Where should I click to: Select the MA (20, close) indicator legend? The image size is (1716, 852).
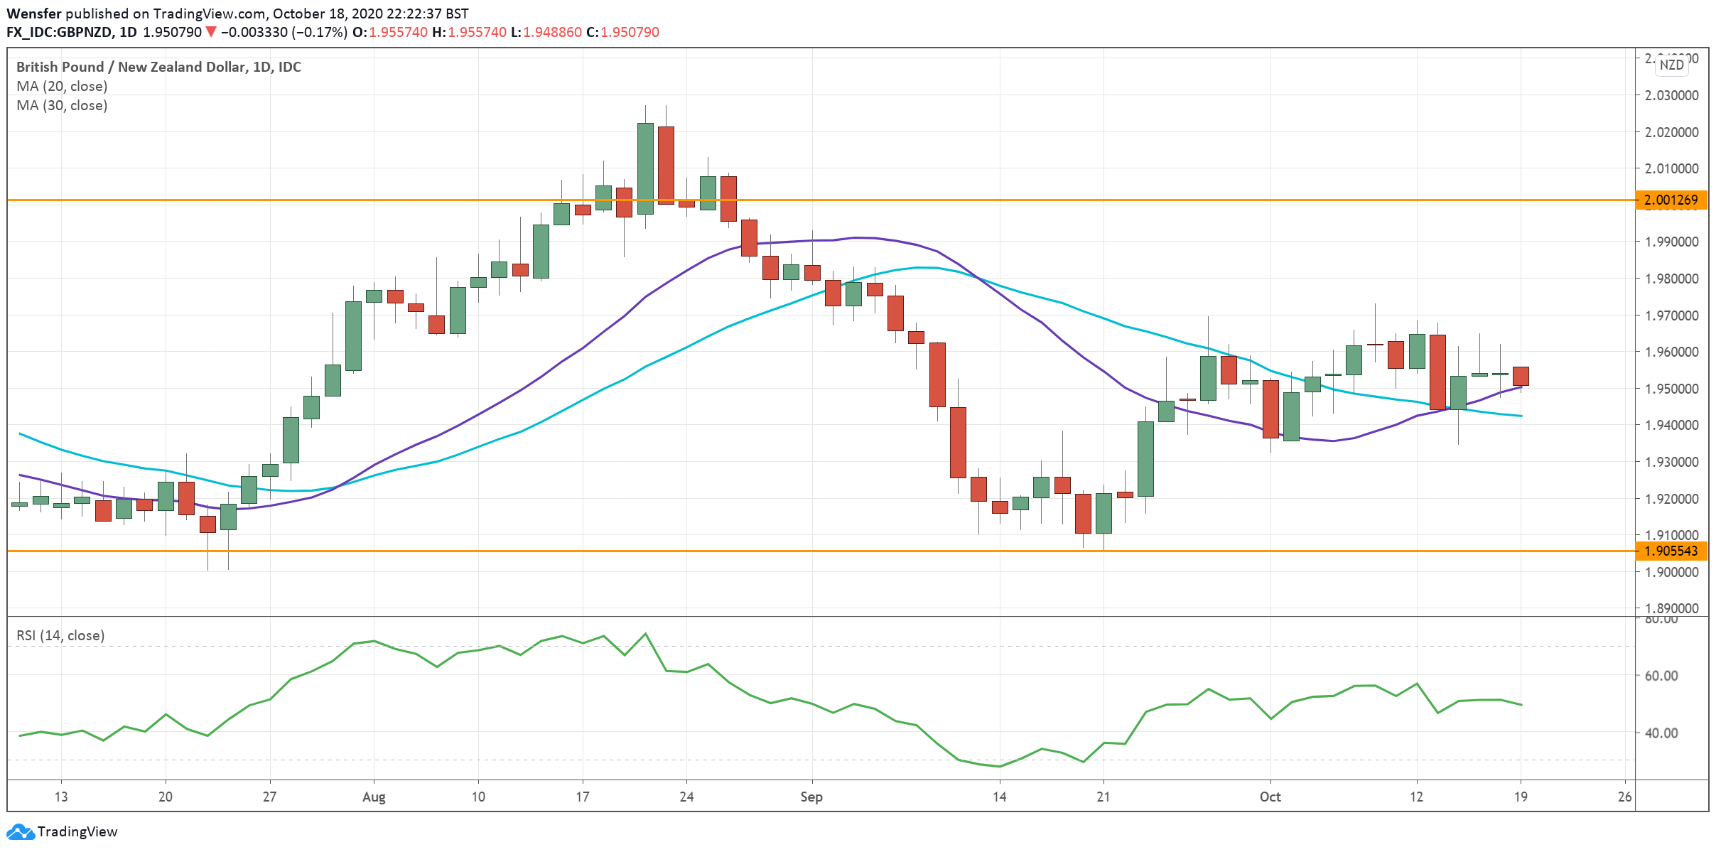tap(62, 86)
